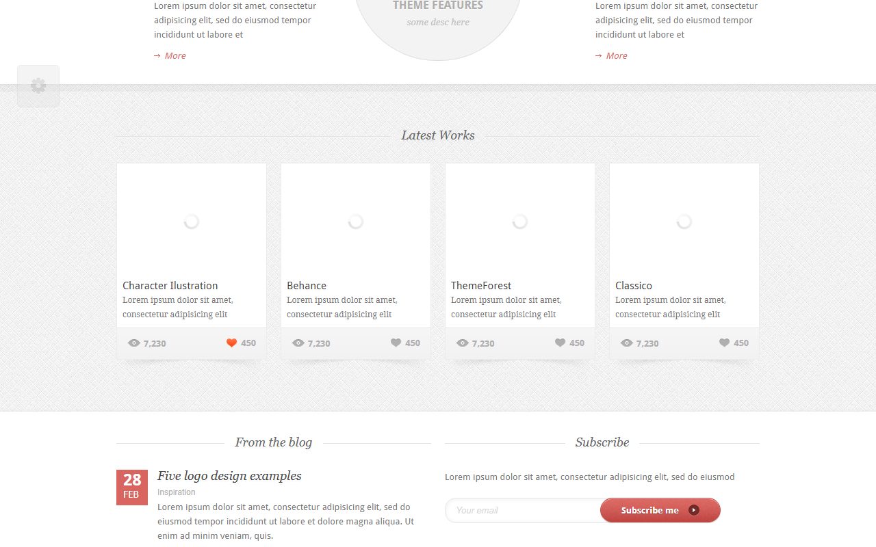876x547 pixels.
Task: Open the Behance title link
Action: [307, 286]
